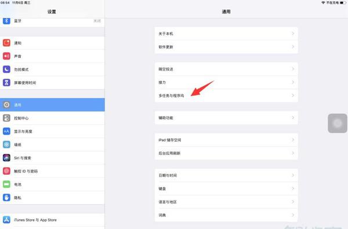348x229 pixels.
Task: Open 声音 in settings sidebar
Action: 52,56
